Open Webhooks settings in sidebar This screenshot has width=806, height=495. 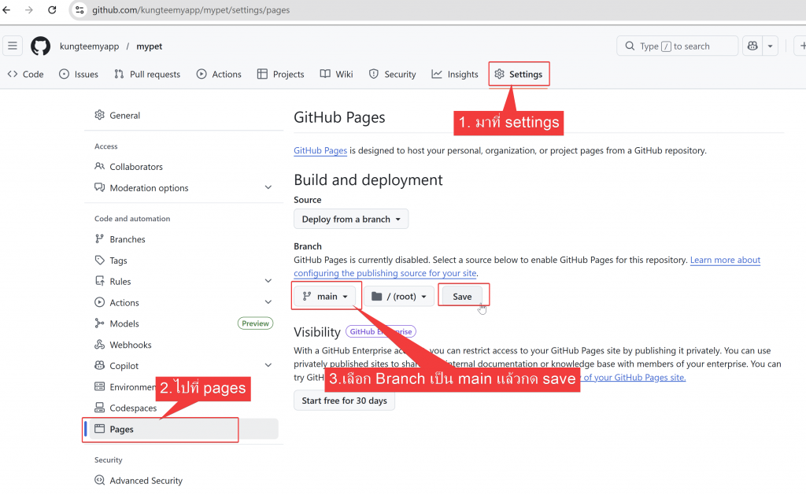[x=130, y=345]
